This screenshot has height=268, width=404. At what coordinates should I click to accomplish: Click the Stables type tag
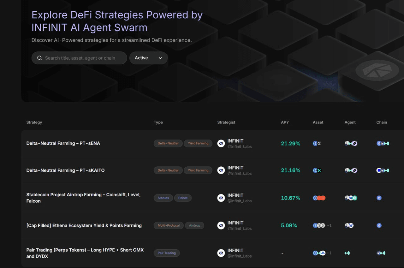click(x=163, y=198)
